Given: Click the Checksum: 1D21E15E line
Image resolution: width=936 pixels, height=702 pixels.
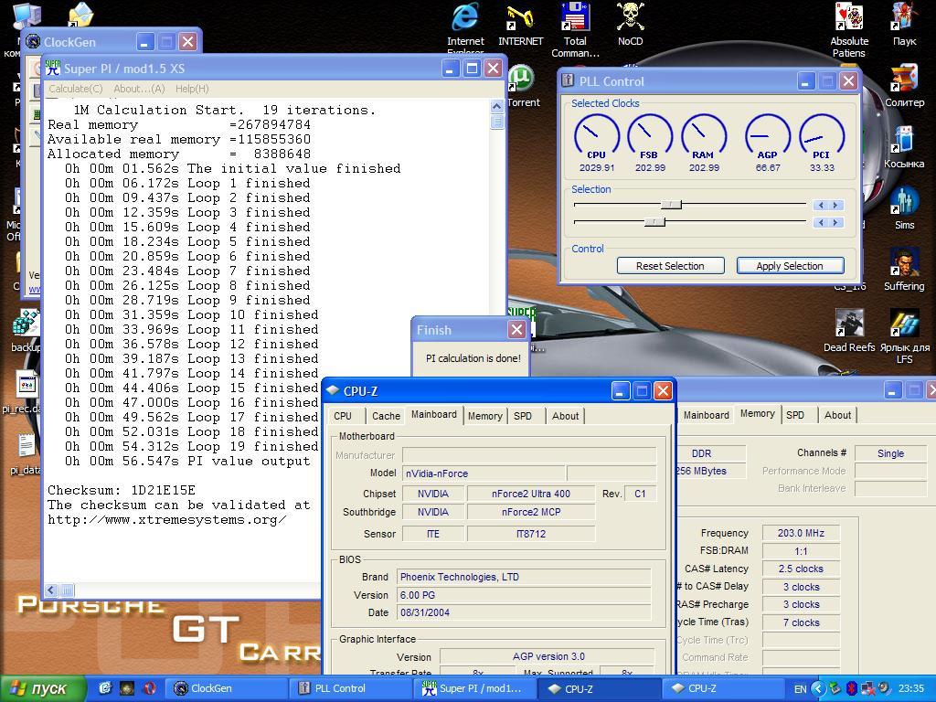Looking at the screenshot, I should pos(122,490).
